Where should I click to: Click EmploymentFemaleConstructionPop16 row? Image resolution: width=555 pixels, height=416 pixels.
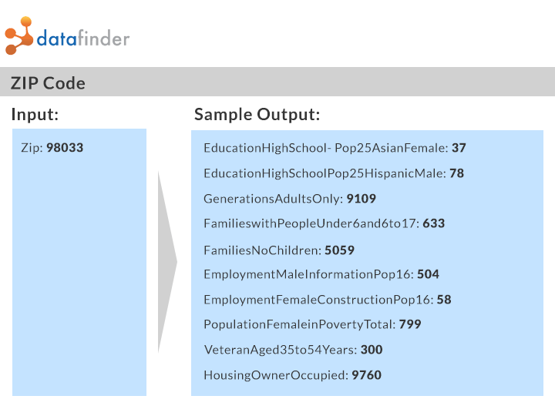click(x=327, y=299)
